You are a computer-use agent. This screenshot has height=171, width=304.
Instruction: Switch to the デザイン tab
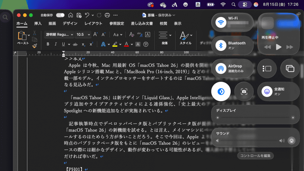point(70,24)
